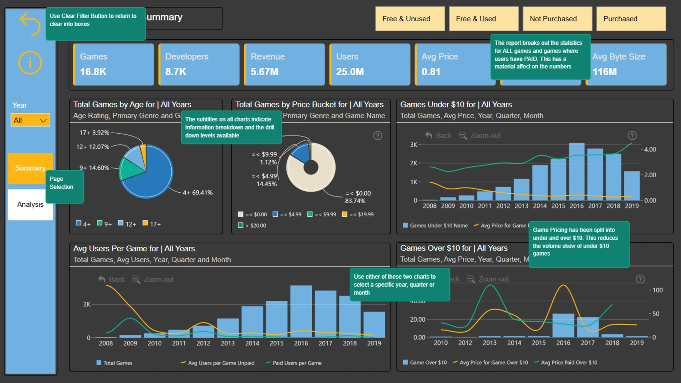Select the Summary page tab
The width and height of the screenshot is (681, 383).
[x=28, y=168]
